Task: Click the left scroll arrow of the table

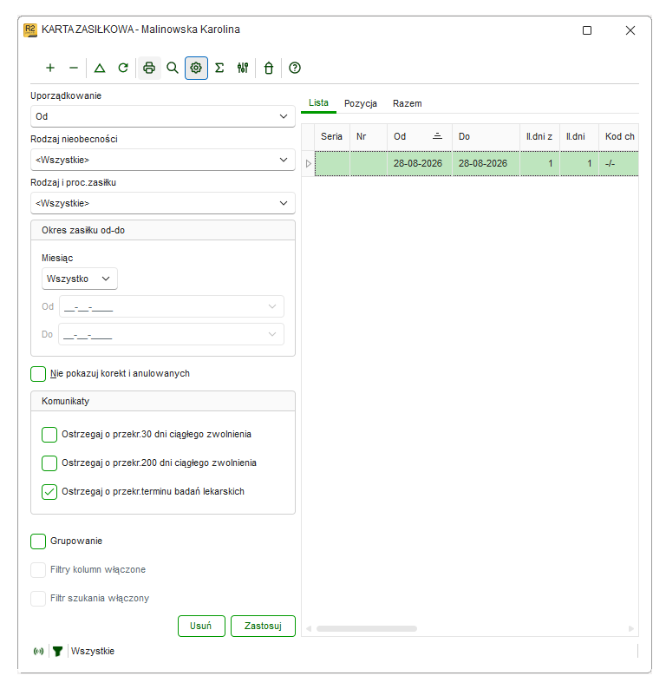Action: point(309,629)
